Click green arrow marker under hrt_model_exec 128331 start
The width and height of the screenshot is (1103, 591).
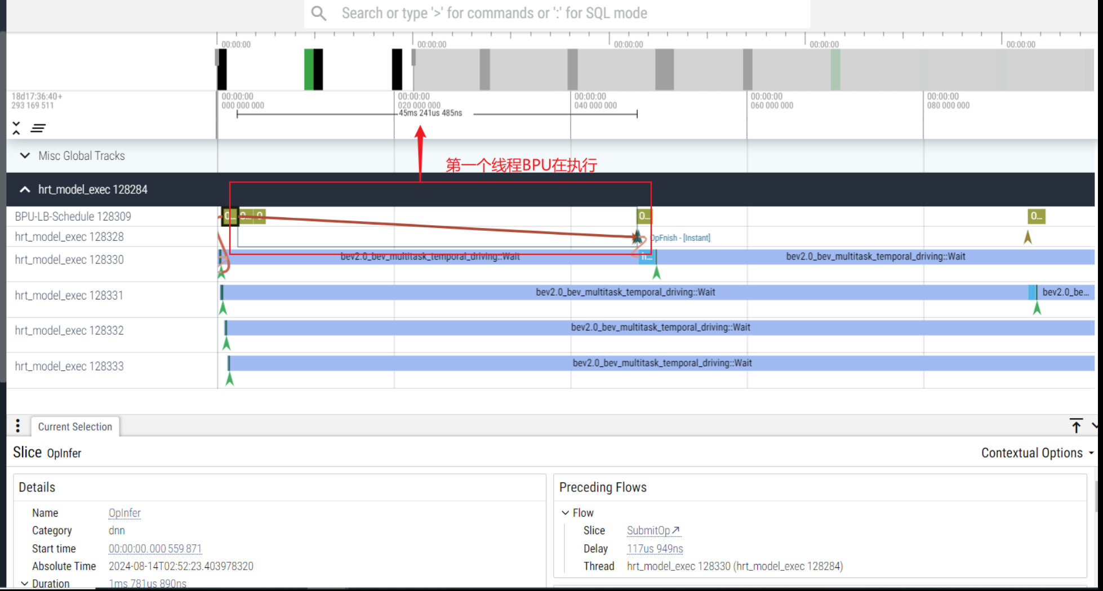tap(223, 308)
